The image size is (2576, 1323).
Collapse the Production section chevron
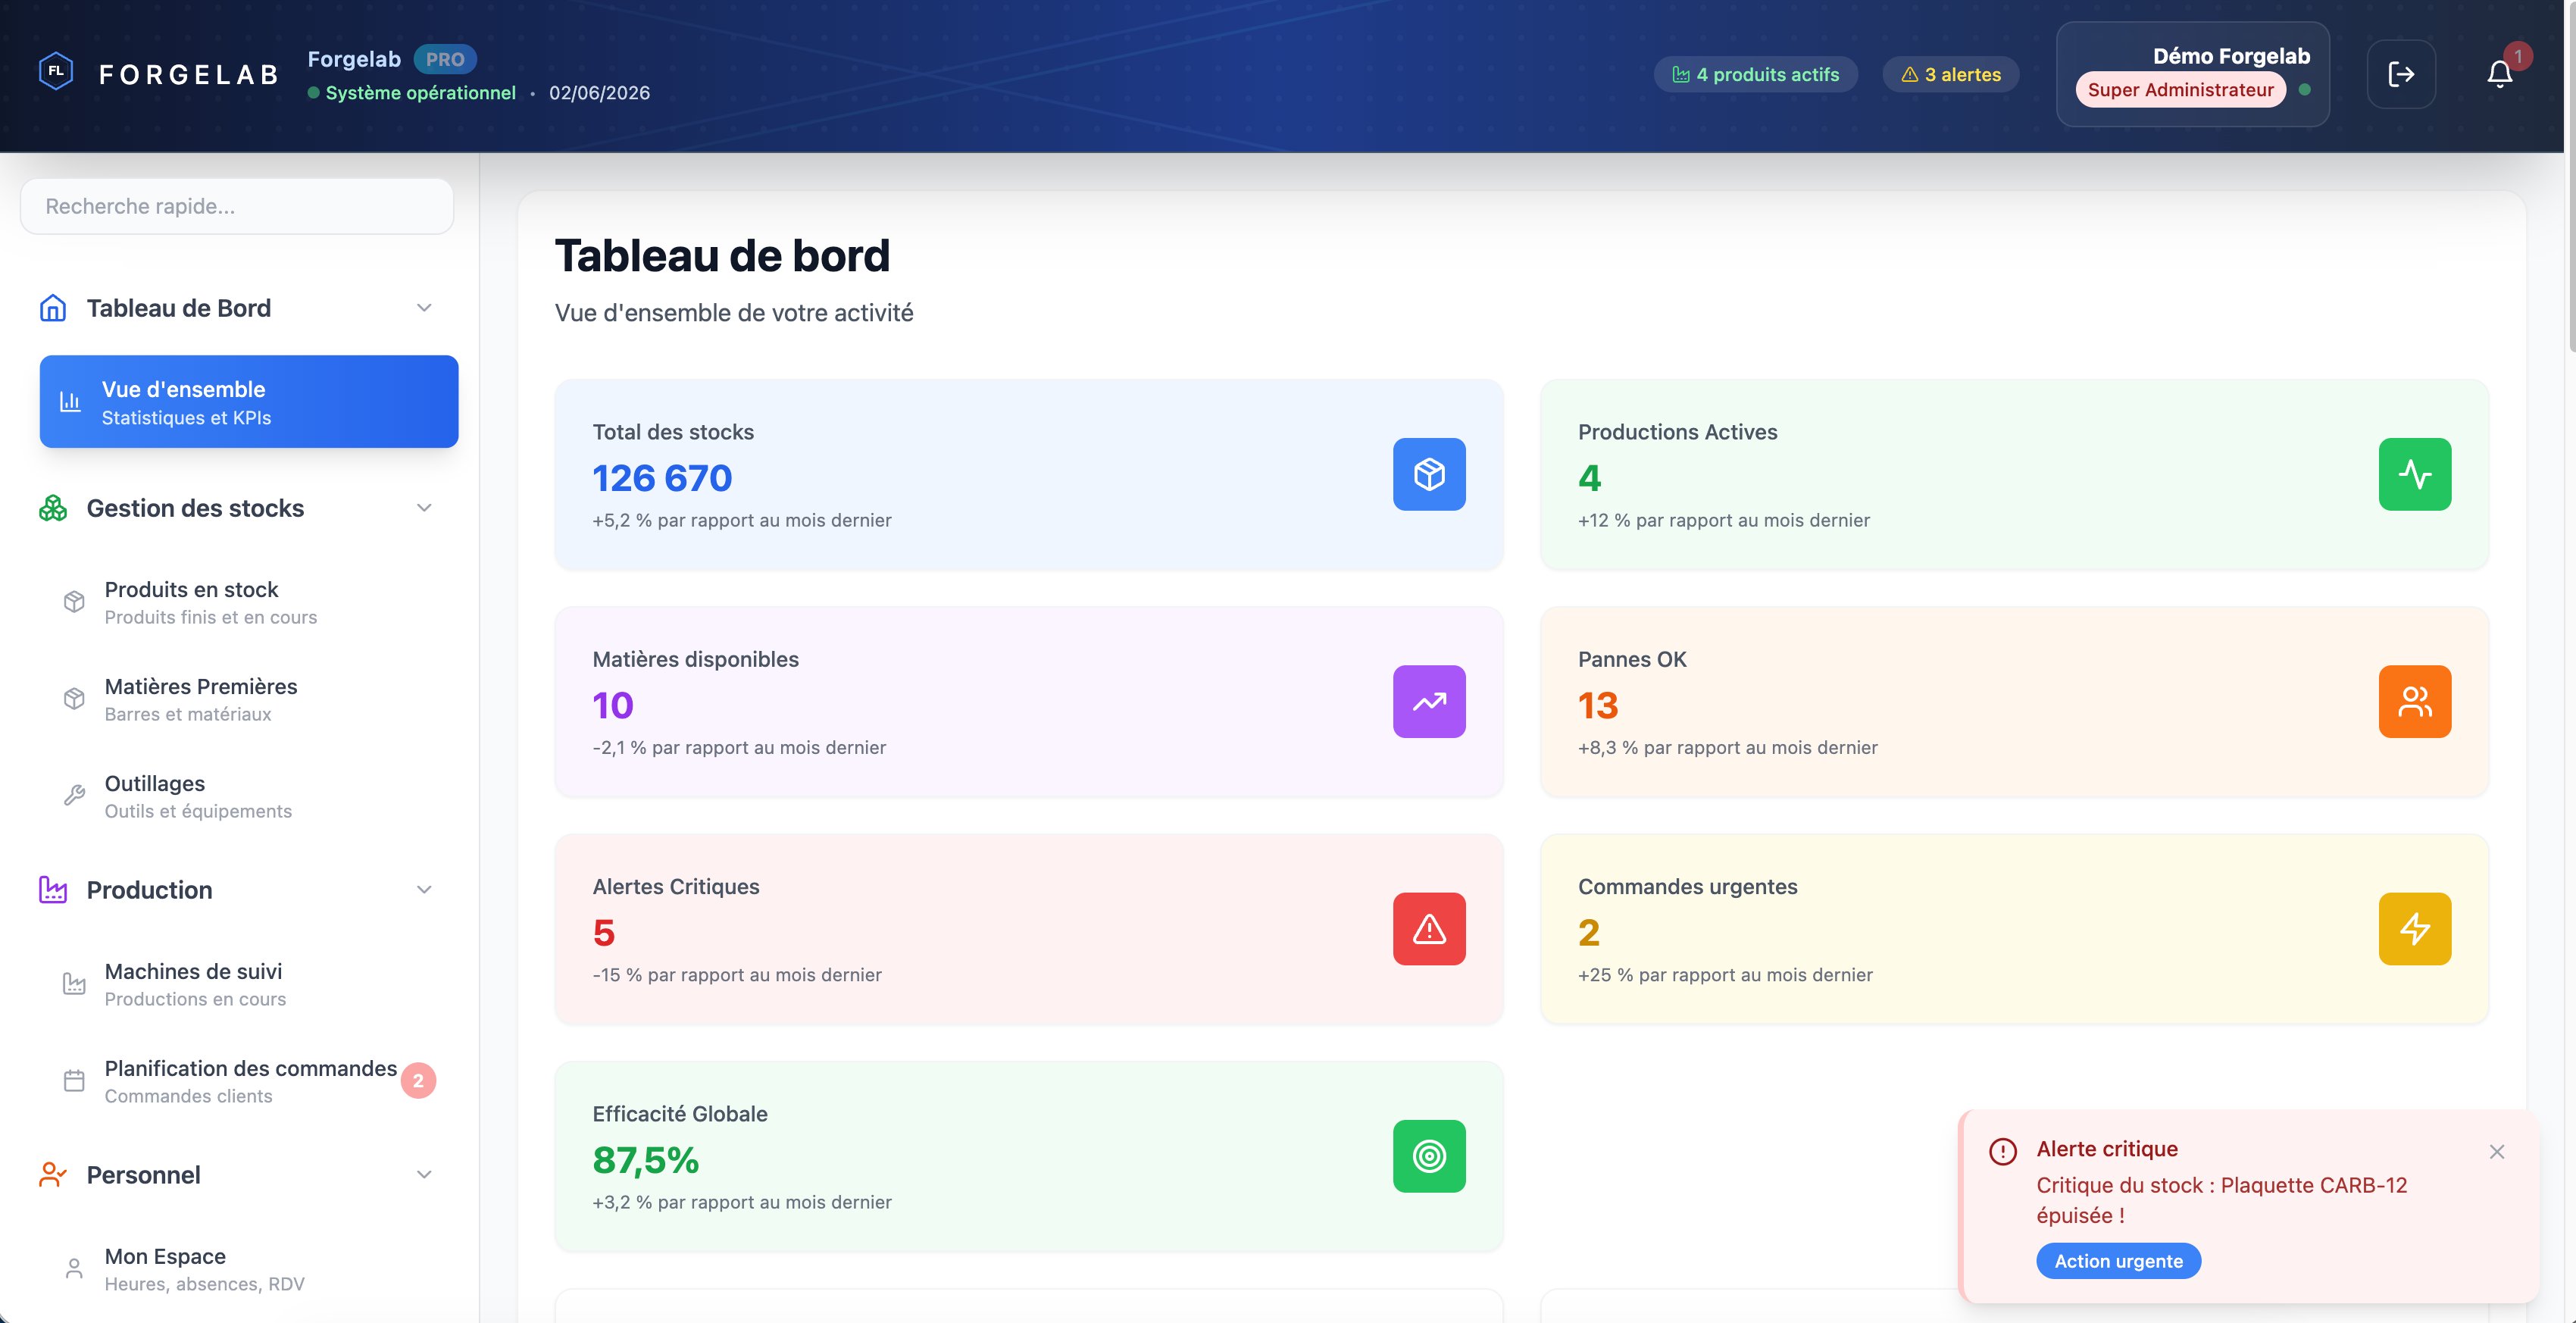(424, 890)
